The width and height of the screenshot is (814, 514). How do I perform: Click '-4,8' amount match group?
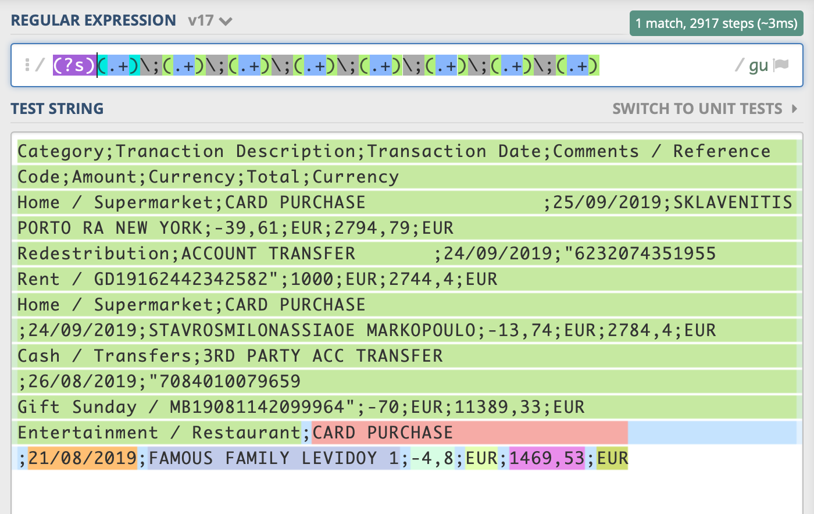point(432,458)
